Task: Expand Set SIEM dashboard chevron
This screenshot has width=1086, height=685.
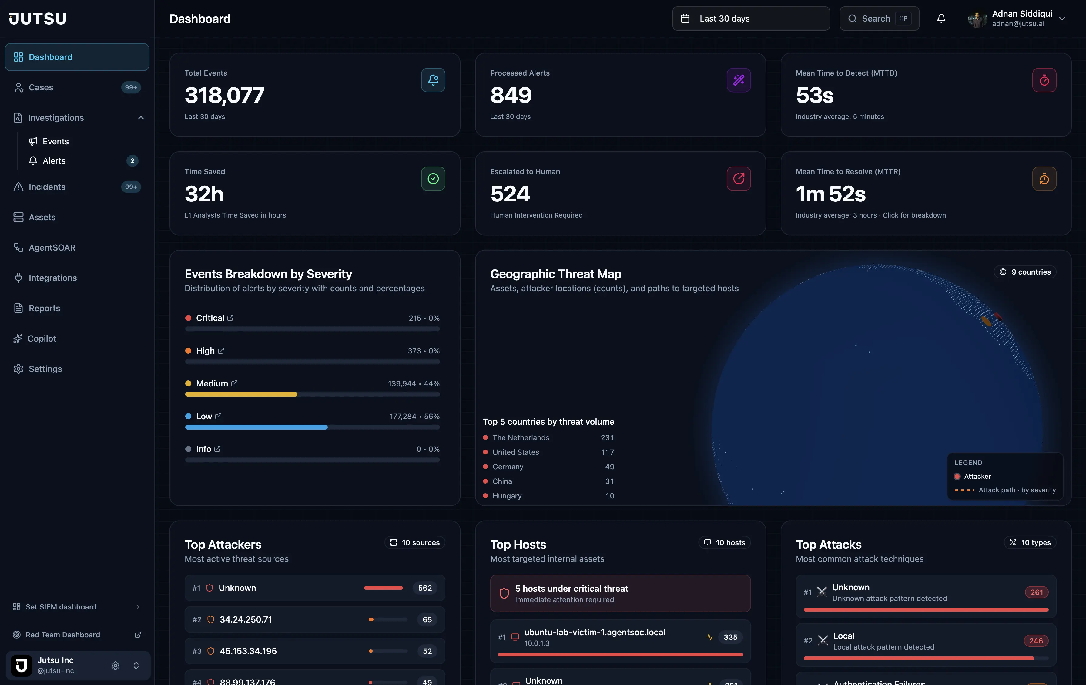Action: (138, 607)
